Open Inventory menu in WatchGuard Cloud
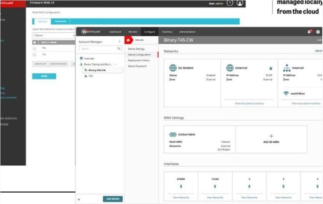 pos(167,32)
